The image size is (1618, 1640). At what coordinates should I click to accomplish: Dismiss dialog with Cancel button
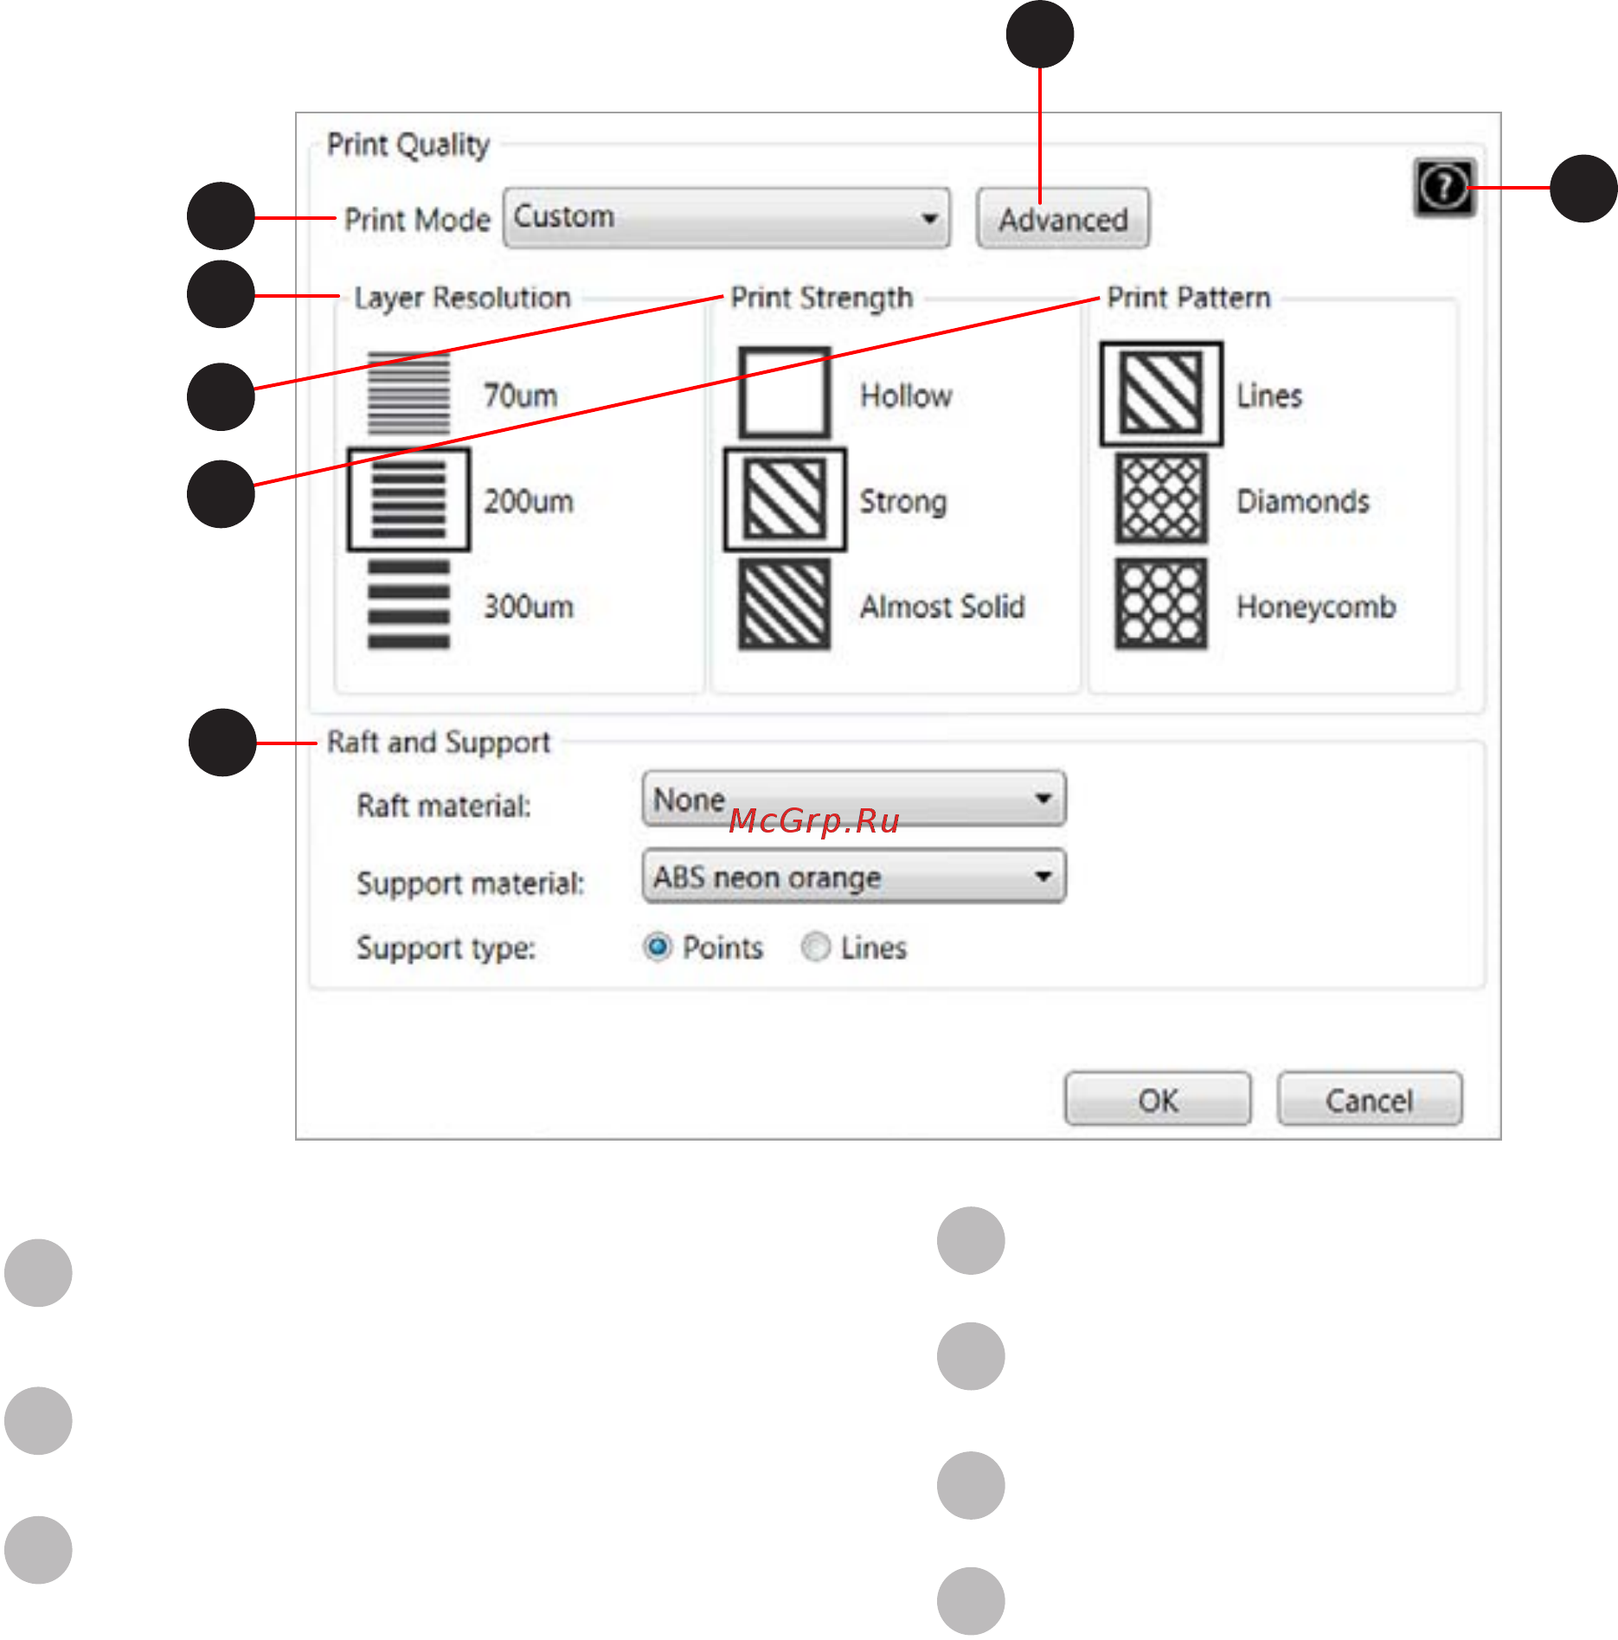(x=1370, y=1100)
